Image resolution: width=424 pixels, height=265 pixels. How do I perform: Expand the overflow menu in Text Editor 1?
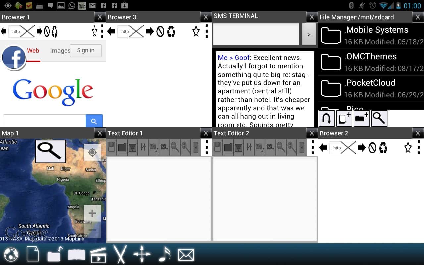(x=207, y=147)
